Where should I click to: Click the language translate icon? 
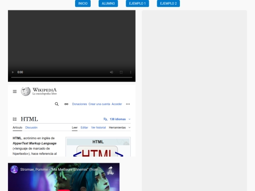point(105,119)
